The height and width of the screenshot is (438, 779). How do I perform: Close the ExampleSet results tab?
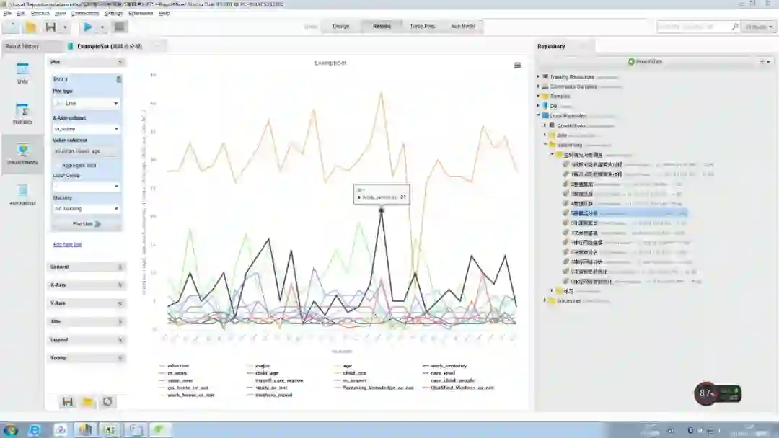(157, 46)
